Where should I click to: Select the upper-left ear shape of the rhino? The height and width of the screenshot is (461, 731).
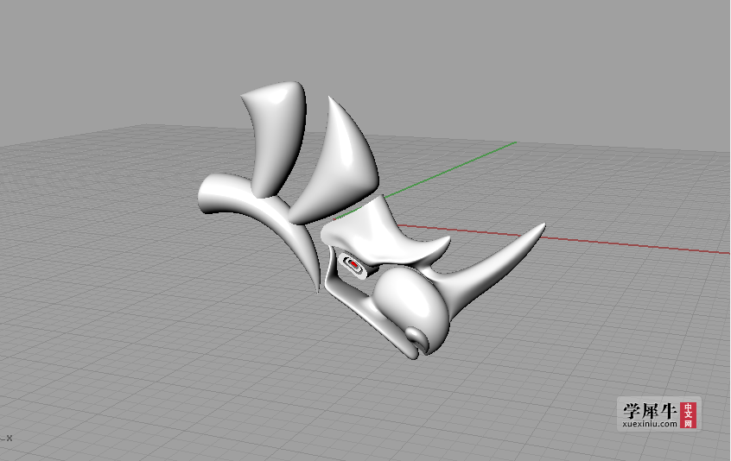coord(279,140)
